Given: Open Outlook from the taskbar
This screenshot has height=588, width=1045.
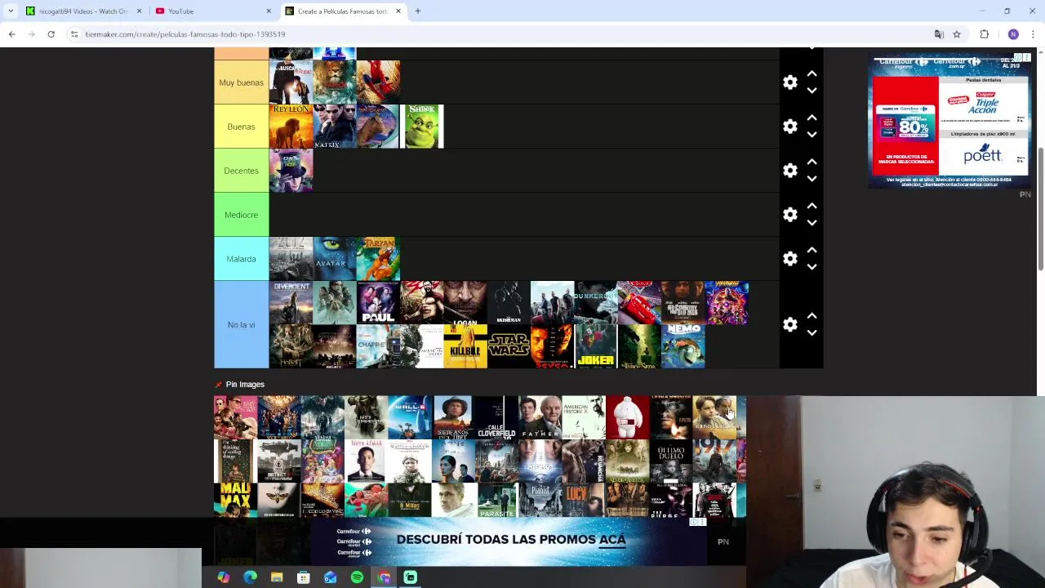Looking at the screenshot, I should (x=330, y=577).
